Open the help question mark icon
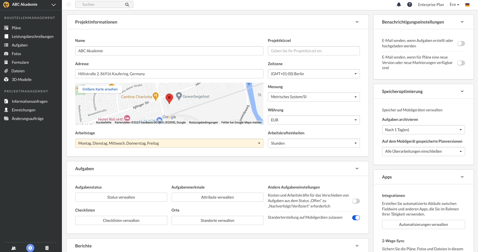The image size is (478, 252). tap(409, 5)
